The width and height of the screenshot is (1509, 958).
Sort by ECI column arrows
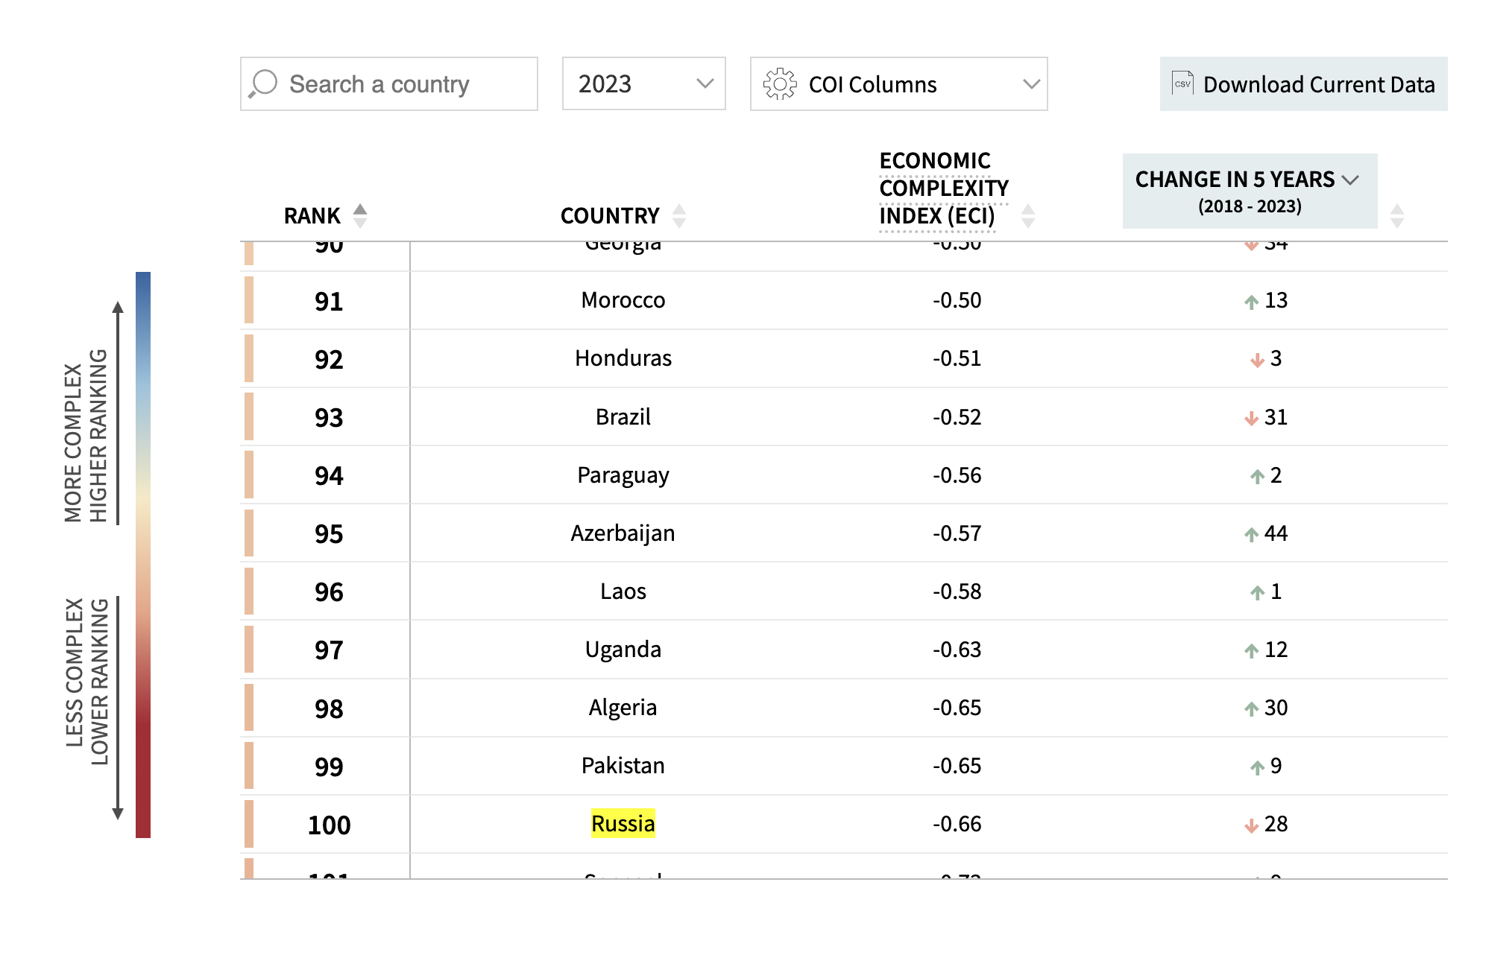click(1028, 216)
